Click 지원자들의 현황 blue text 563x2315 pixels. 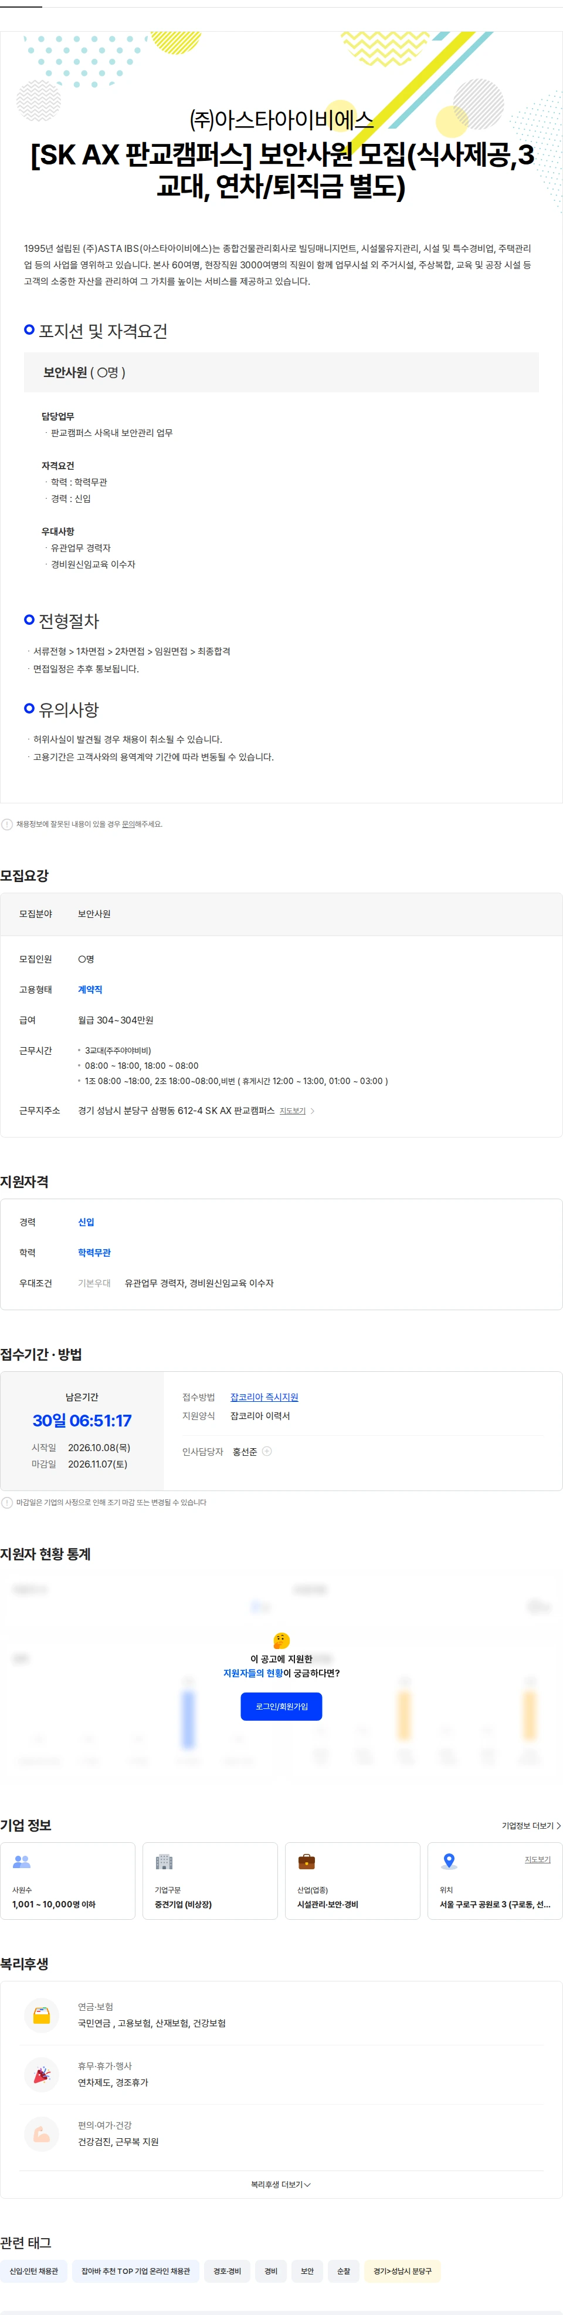click(x=252, y=1673)
